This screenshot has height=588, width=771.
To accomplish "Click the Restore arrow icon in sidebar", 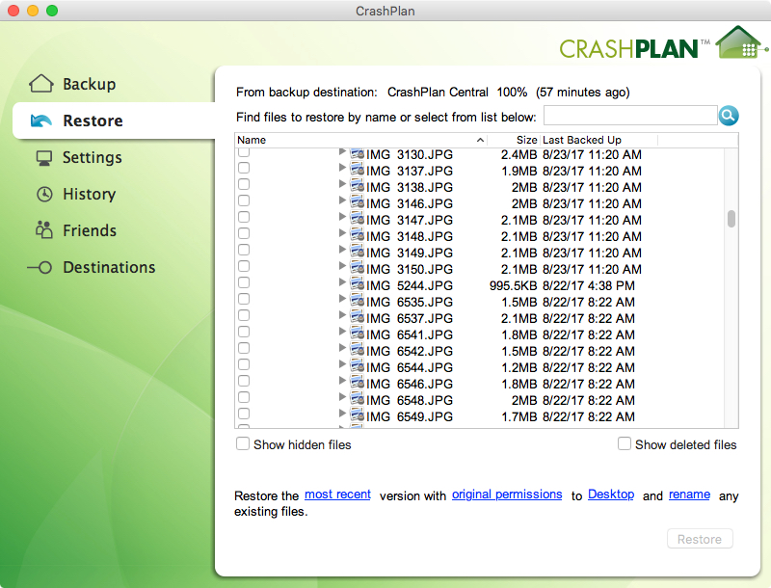I will click(x=41, y=120).
